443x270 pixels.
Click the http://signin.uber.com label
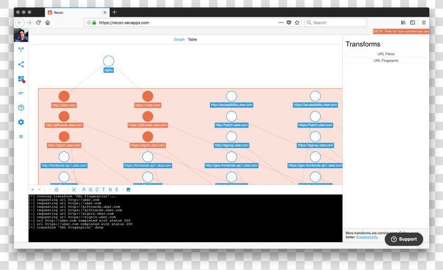(x=64, y=146)
